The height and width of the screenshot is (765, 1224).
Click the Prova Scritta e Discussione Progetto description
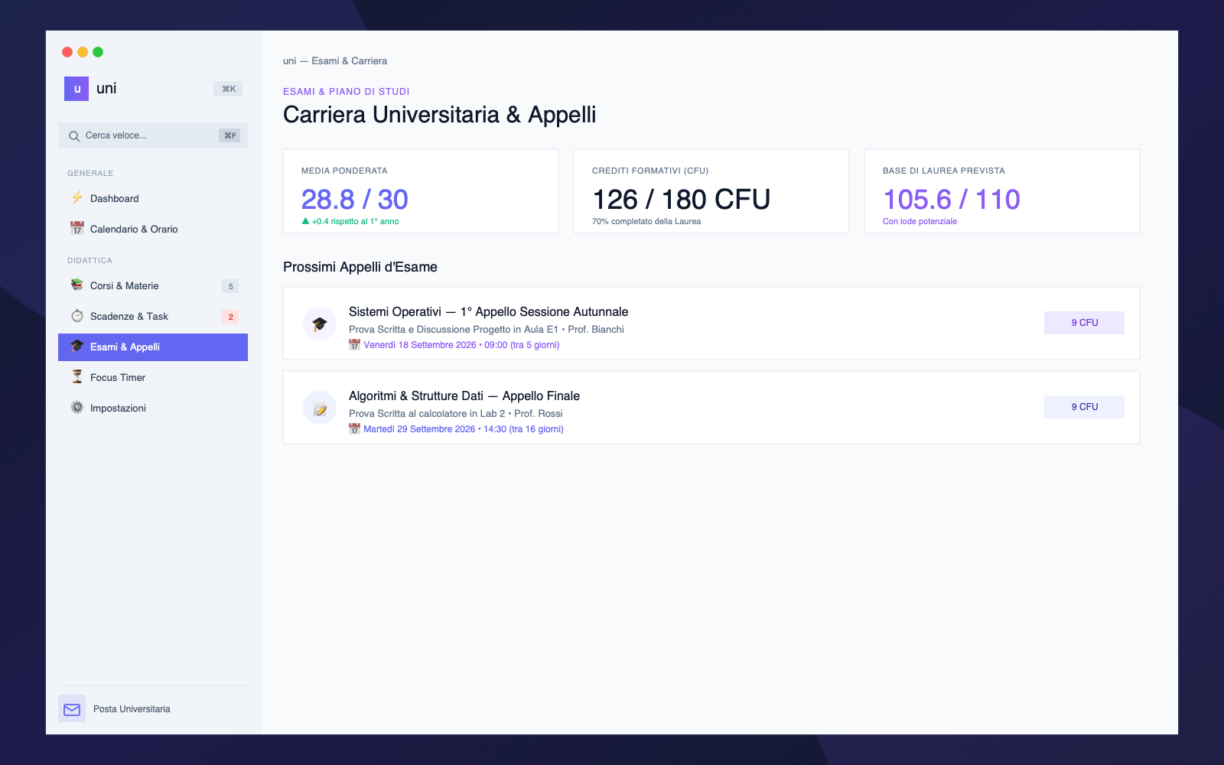(487, 330)
